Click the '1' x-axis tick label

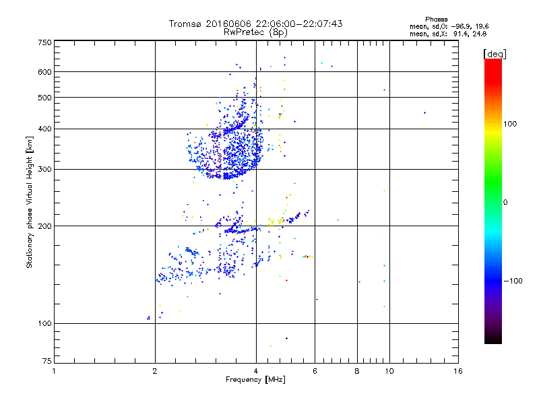(54, 371)
